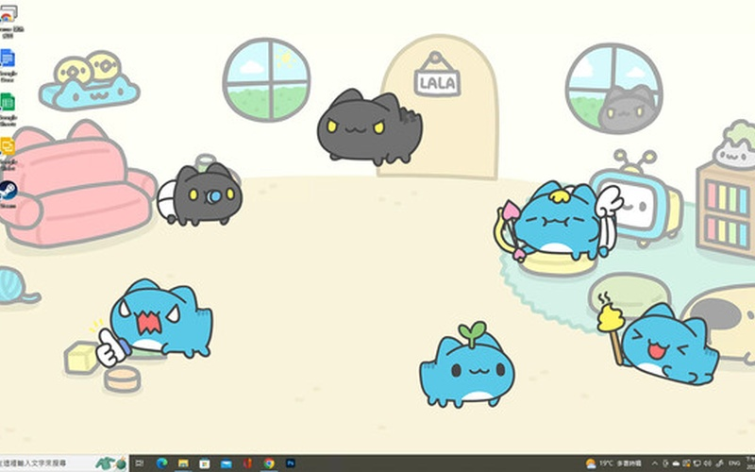This screenshot has height=472, width=755.
Task: Click the search highlights sweater icon
Action: (111, 464)
